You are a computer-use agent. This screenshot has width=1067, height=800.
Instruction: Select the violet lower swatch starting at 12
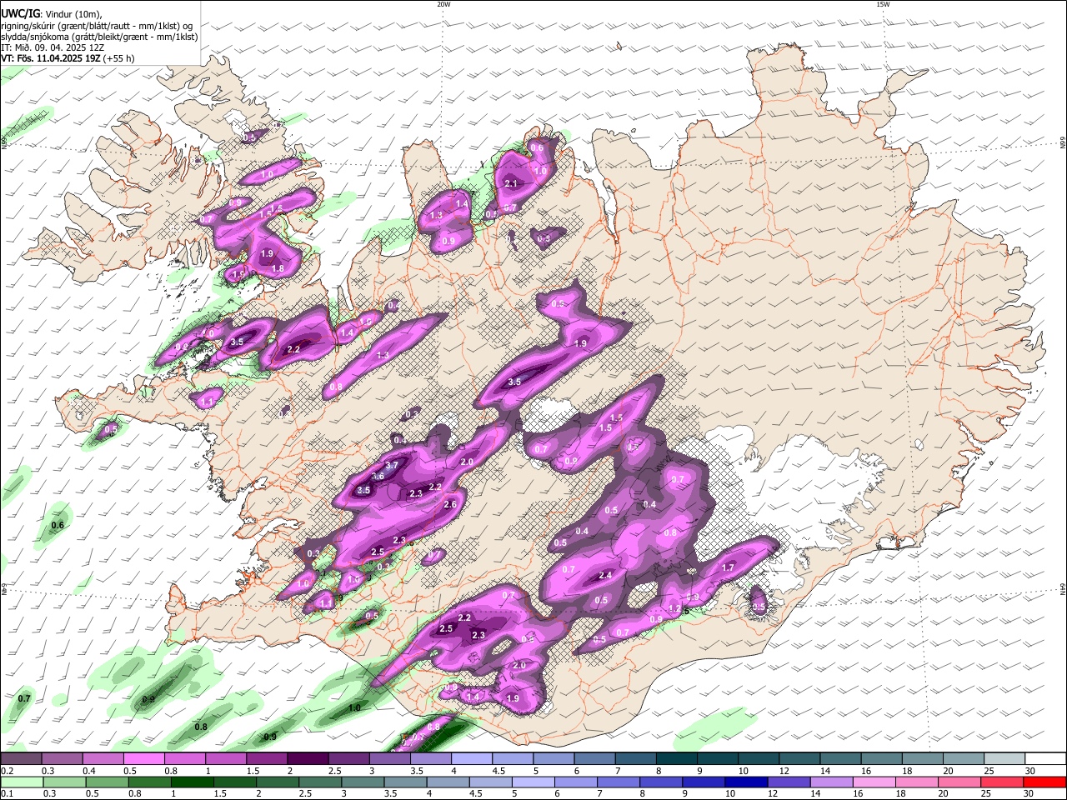[789, 782]
